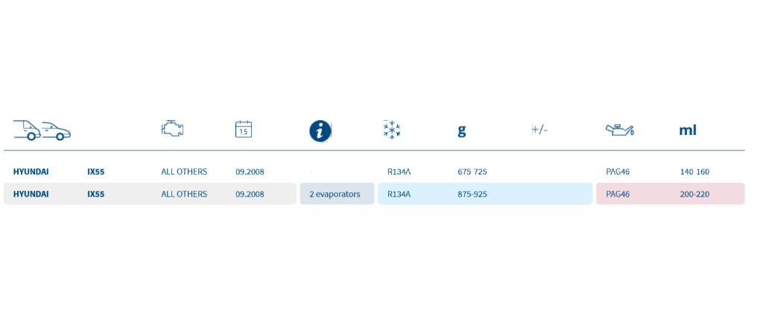Click the snowflake refrigerant icon

tap(392, 130)
